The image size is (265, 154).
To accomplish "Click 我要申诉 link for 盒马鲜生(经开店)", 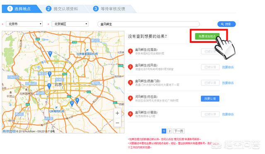I will coord(228,67).
